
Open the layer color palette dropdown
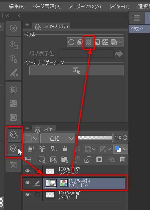click(x=121, y=149)
